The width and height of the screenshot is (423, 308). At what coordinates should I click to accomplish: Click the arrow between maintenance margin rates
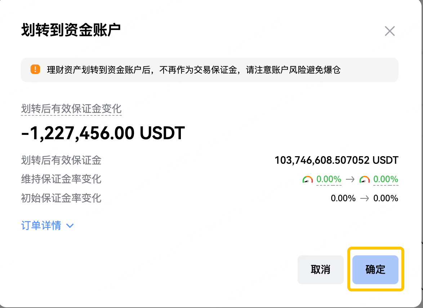click(x=350, y=179)
